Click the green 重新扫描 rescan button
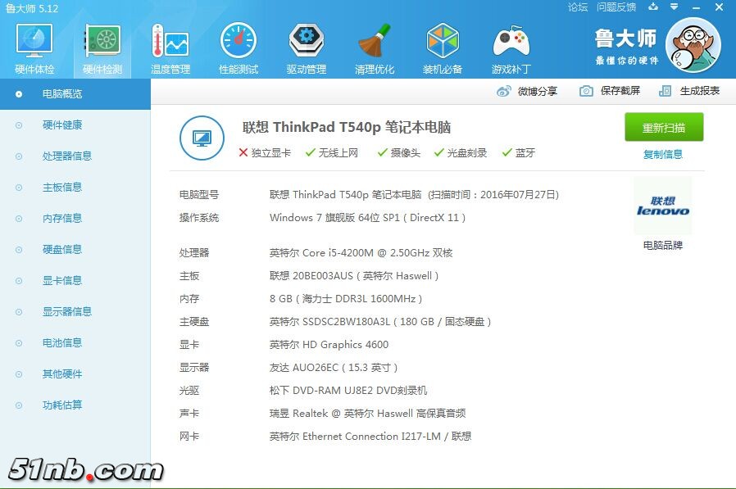 pos(664,128)
